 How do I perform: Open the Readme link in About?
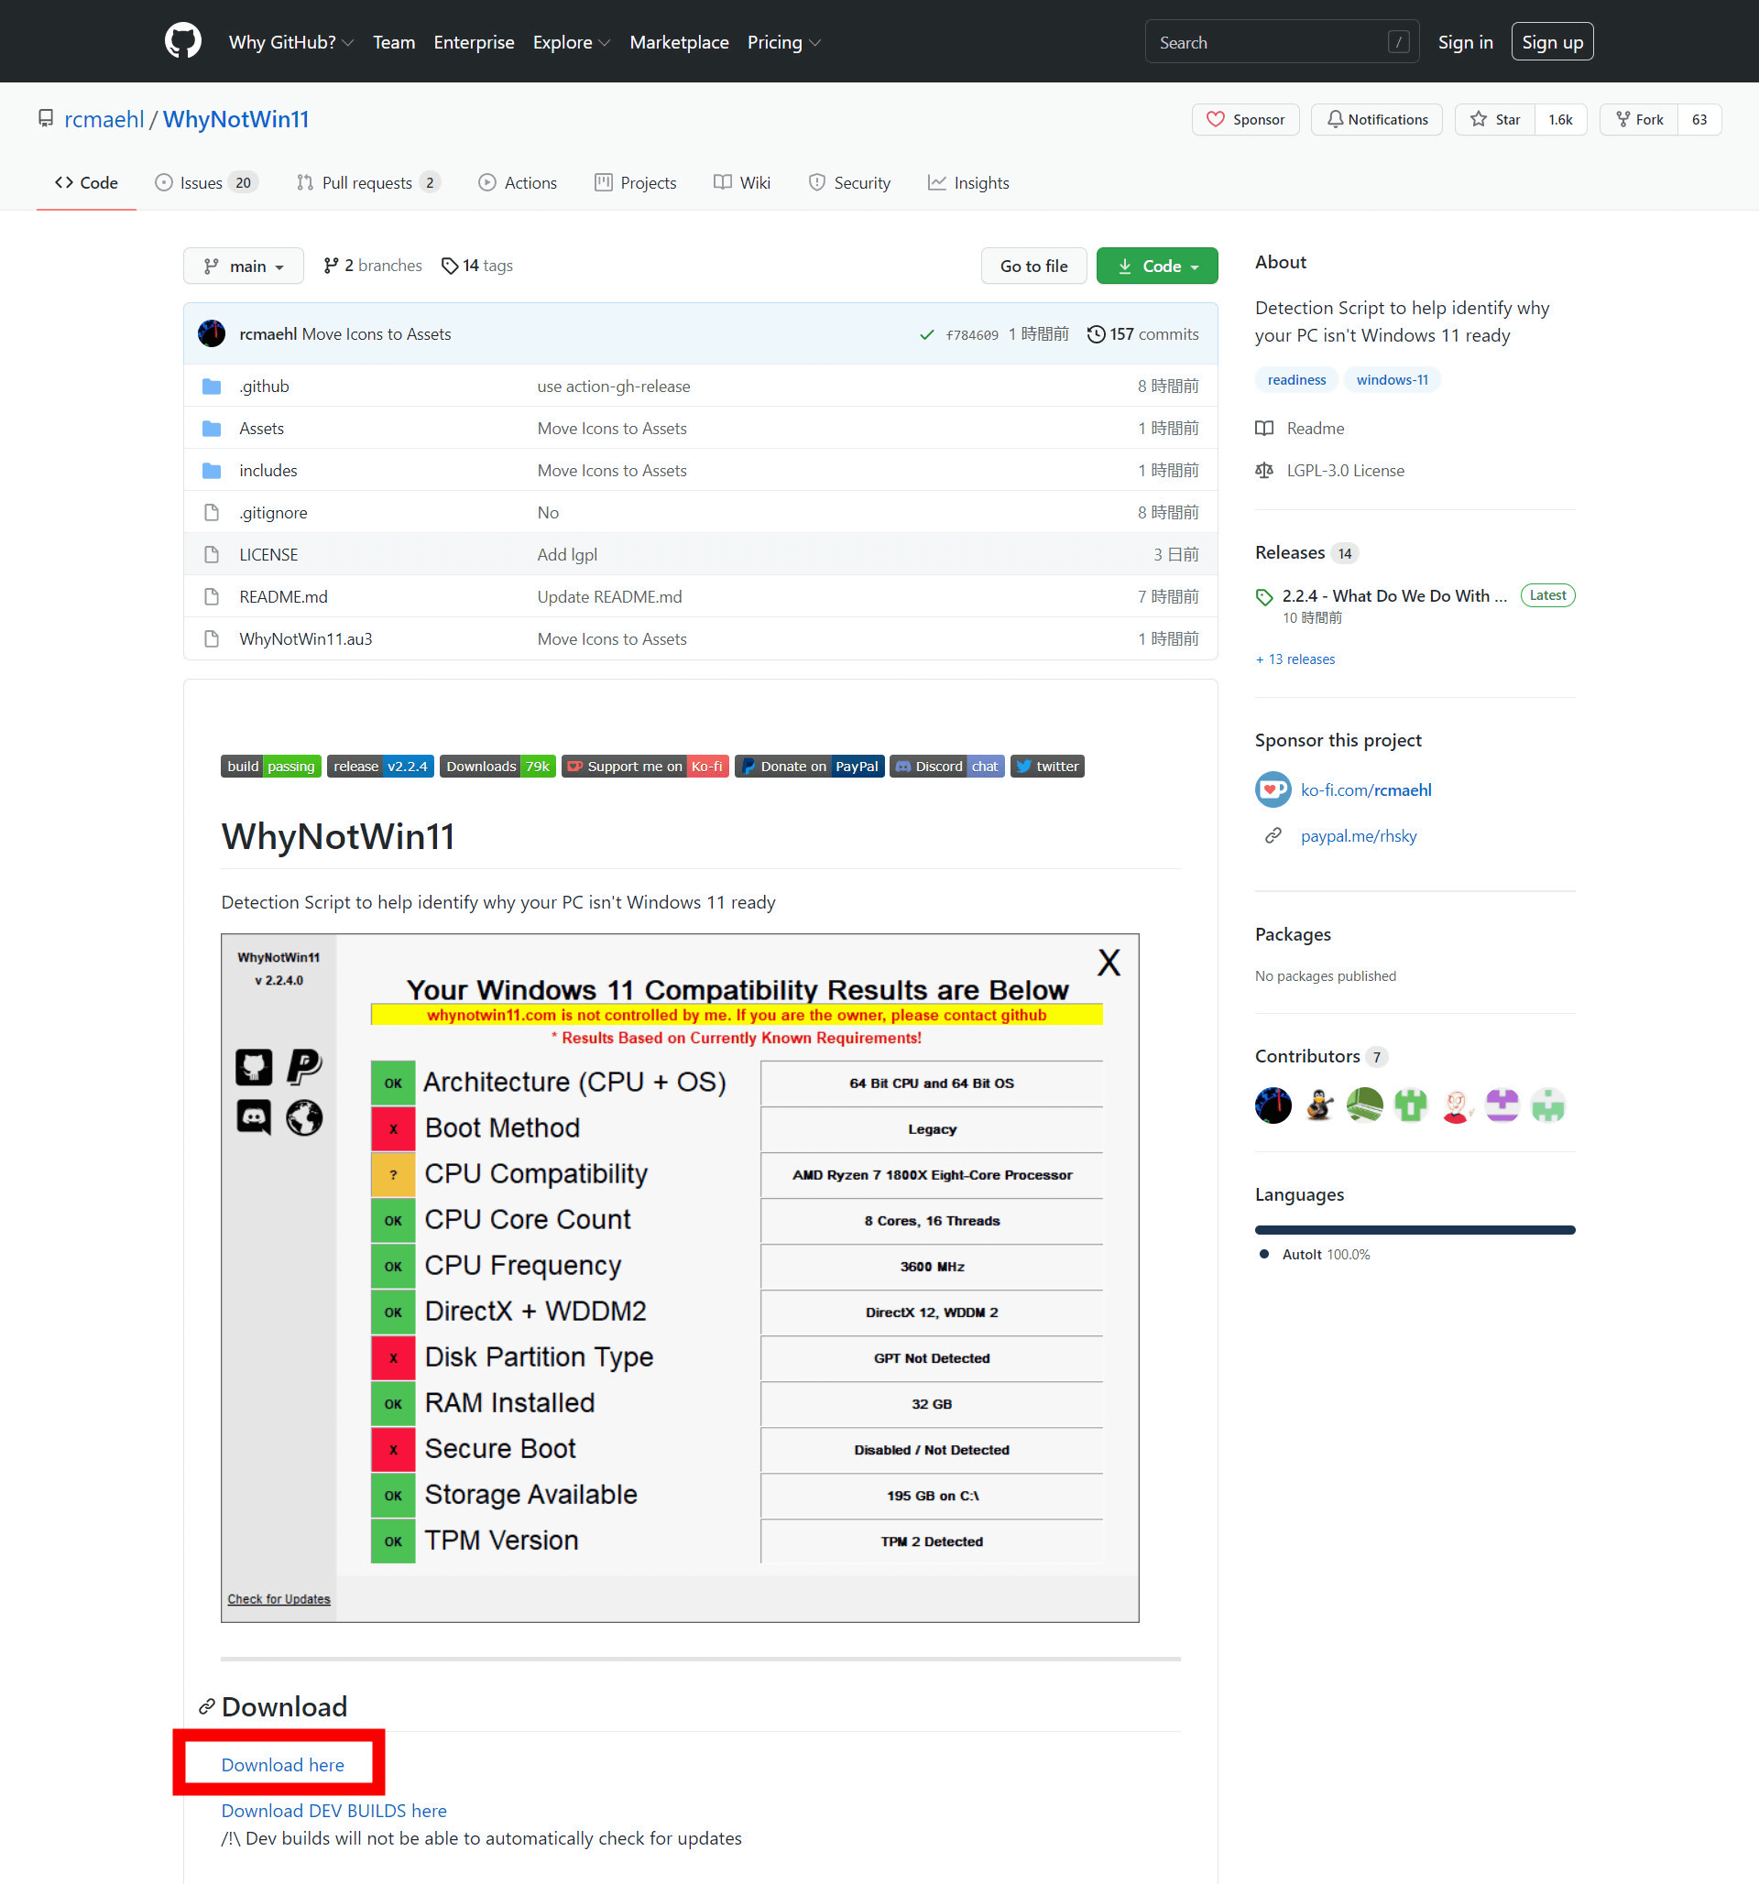[1300, 429]
